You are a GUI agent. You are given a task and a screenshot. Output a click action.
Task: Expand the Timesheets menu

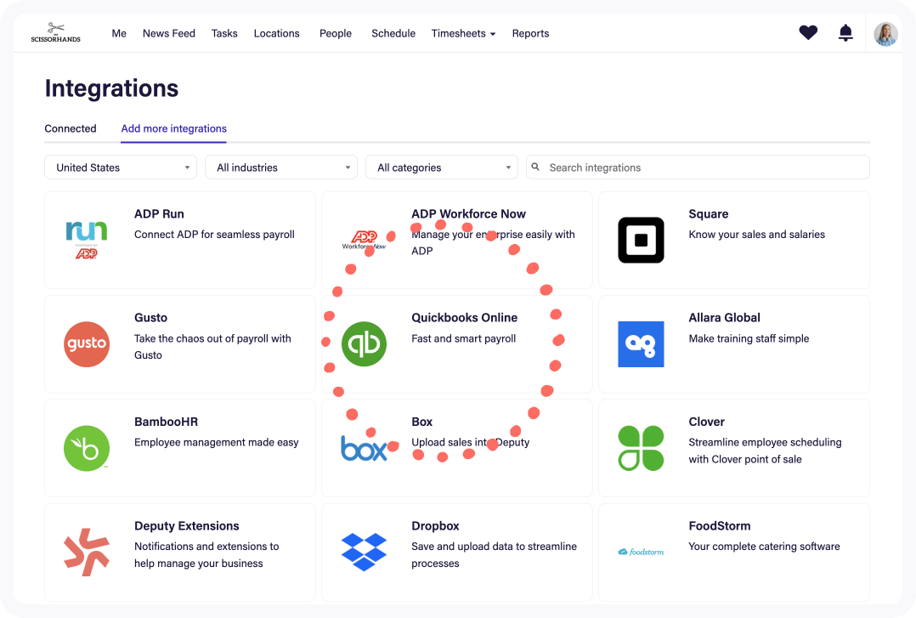[463, 33]
